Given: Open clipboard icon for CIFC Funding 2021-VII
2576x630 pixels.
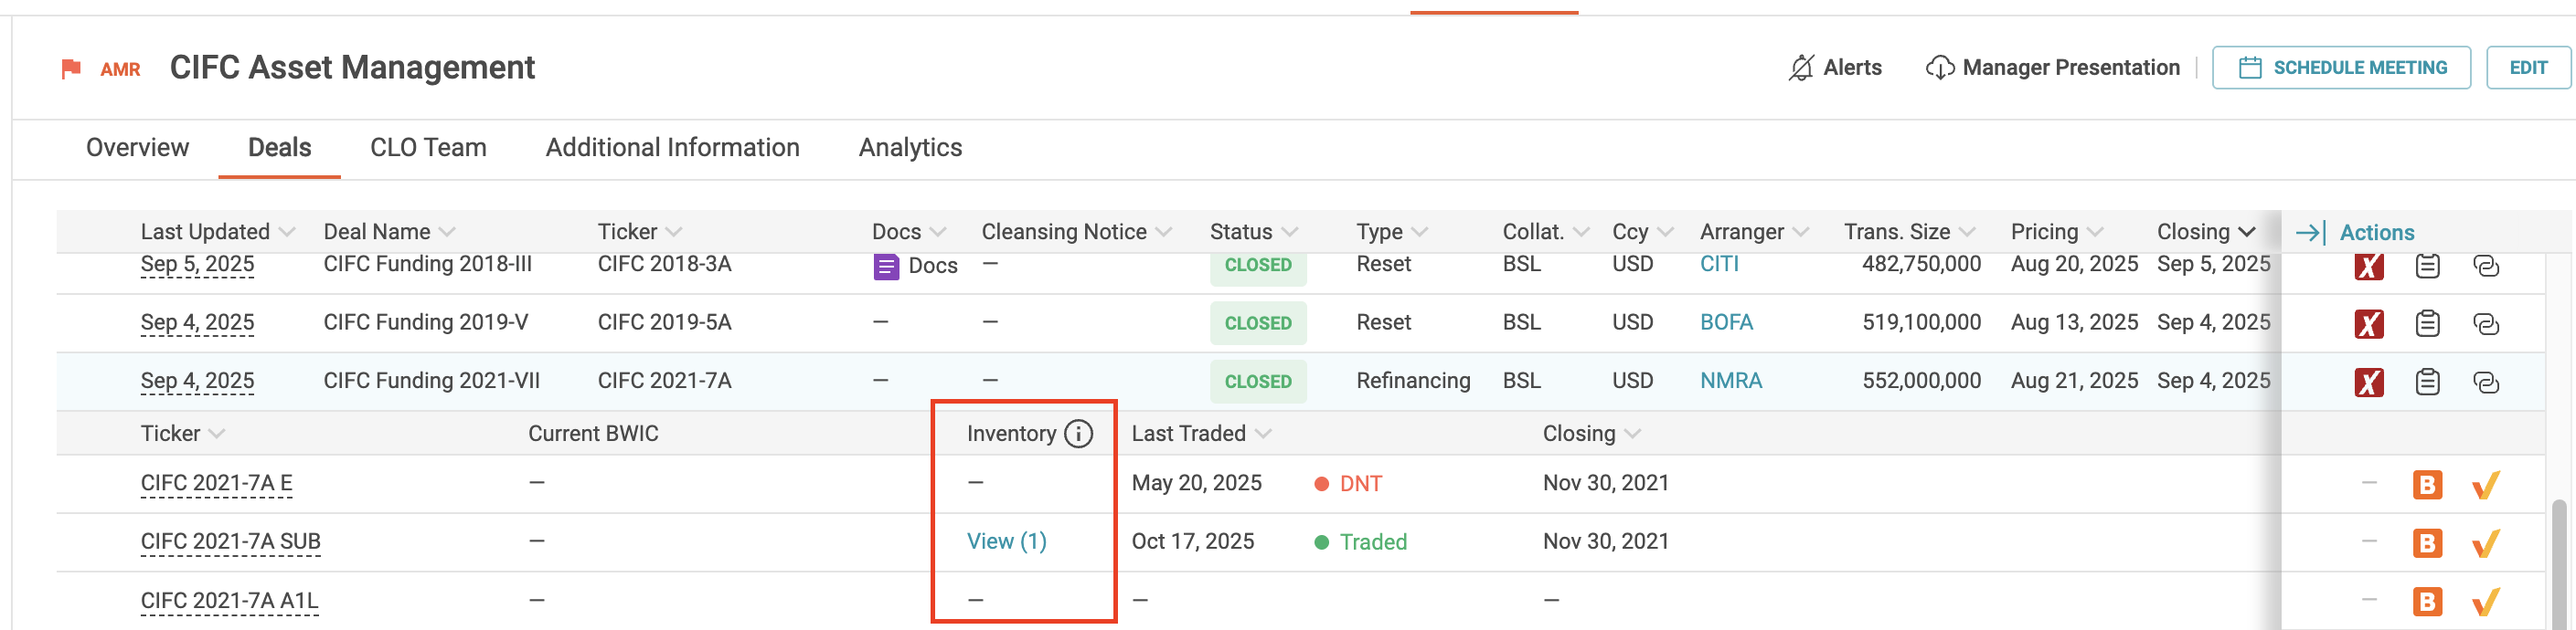Looking at the screenshot, I should pos(2427,383).
